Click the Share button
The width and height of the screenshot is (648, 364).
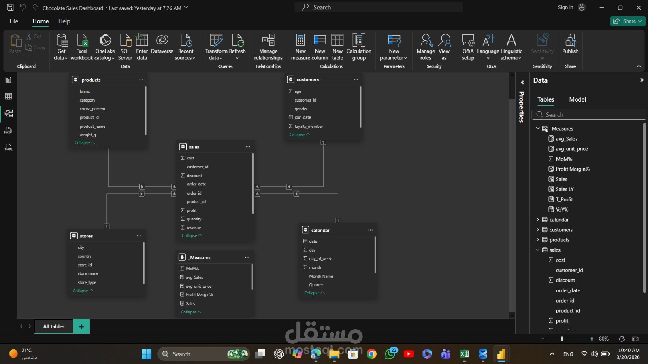tap(627, 21)
